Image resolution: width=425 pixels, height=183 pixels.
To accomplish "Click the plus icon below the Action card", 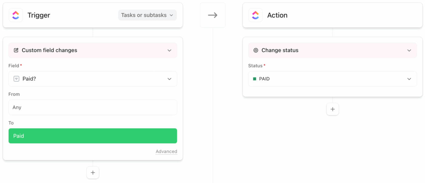I will (333, 109).
